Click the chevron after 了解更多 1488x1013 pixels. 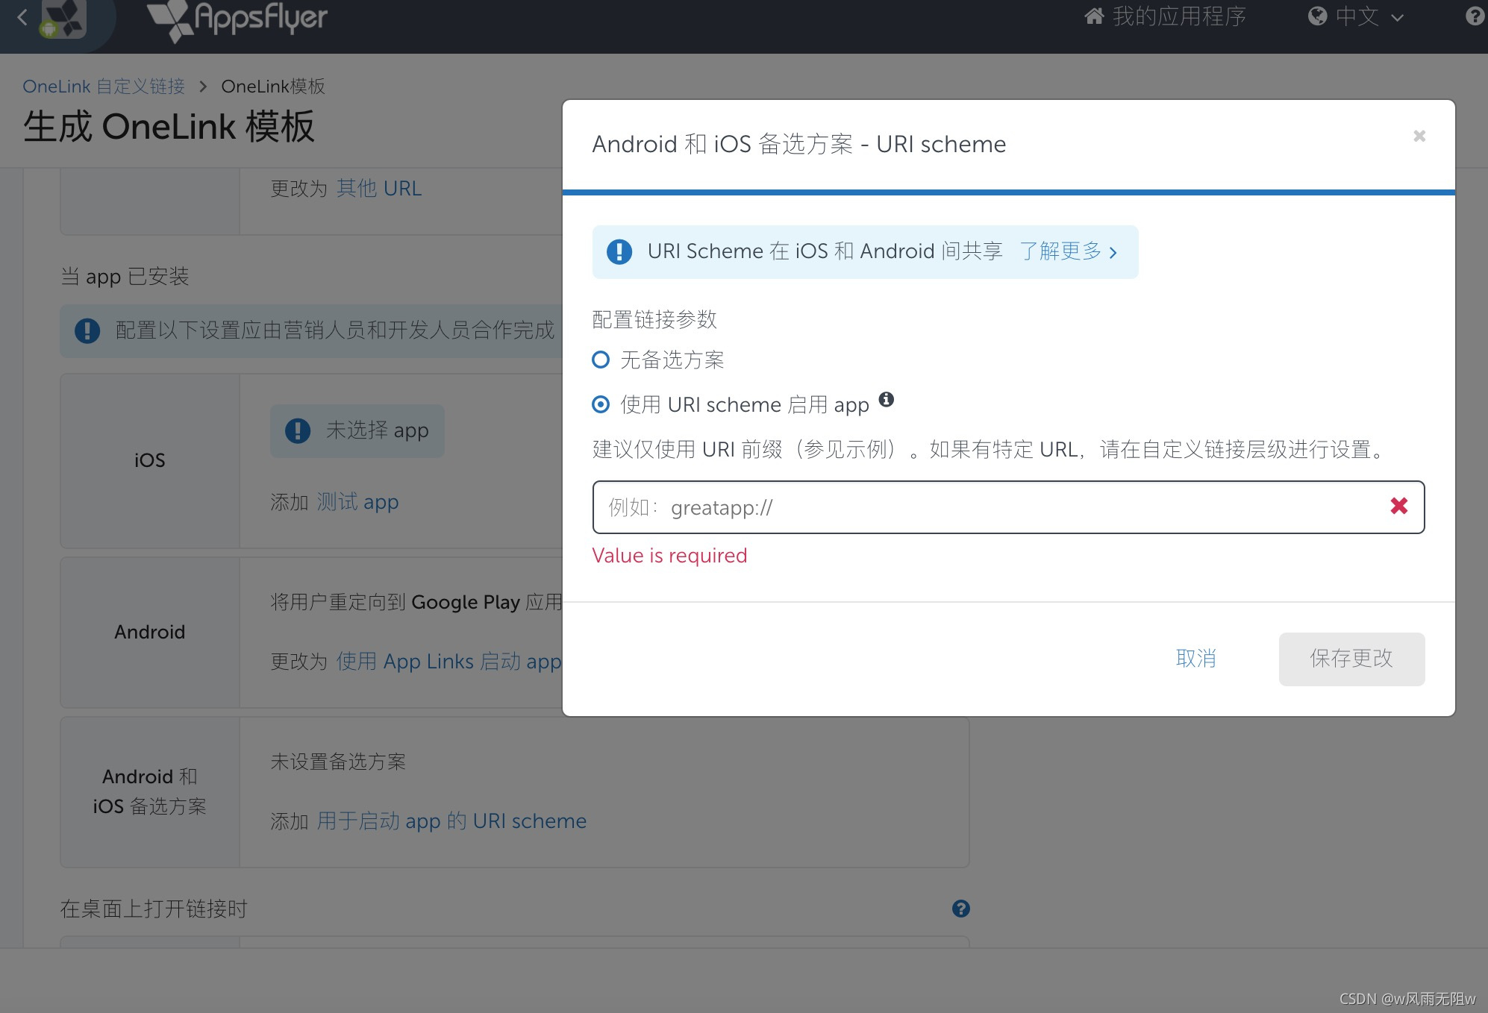pos(1113,253)
